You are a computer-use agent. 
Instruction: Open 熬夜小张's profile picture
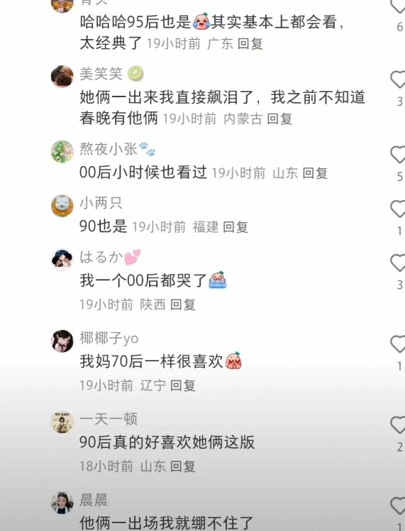point(62,151)
